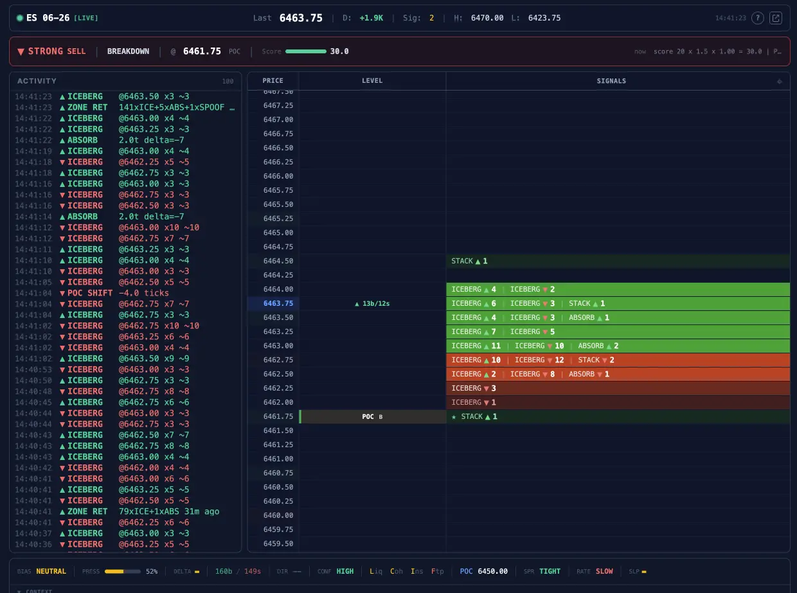Click the star icon beside STACK at 6461.75
The image size is (797, 593).
coord(453,416)
